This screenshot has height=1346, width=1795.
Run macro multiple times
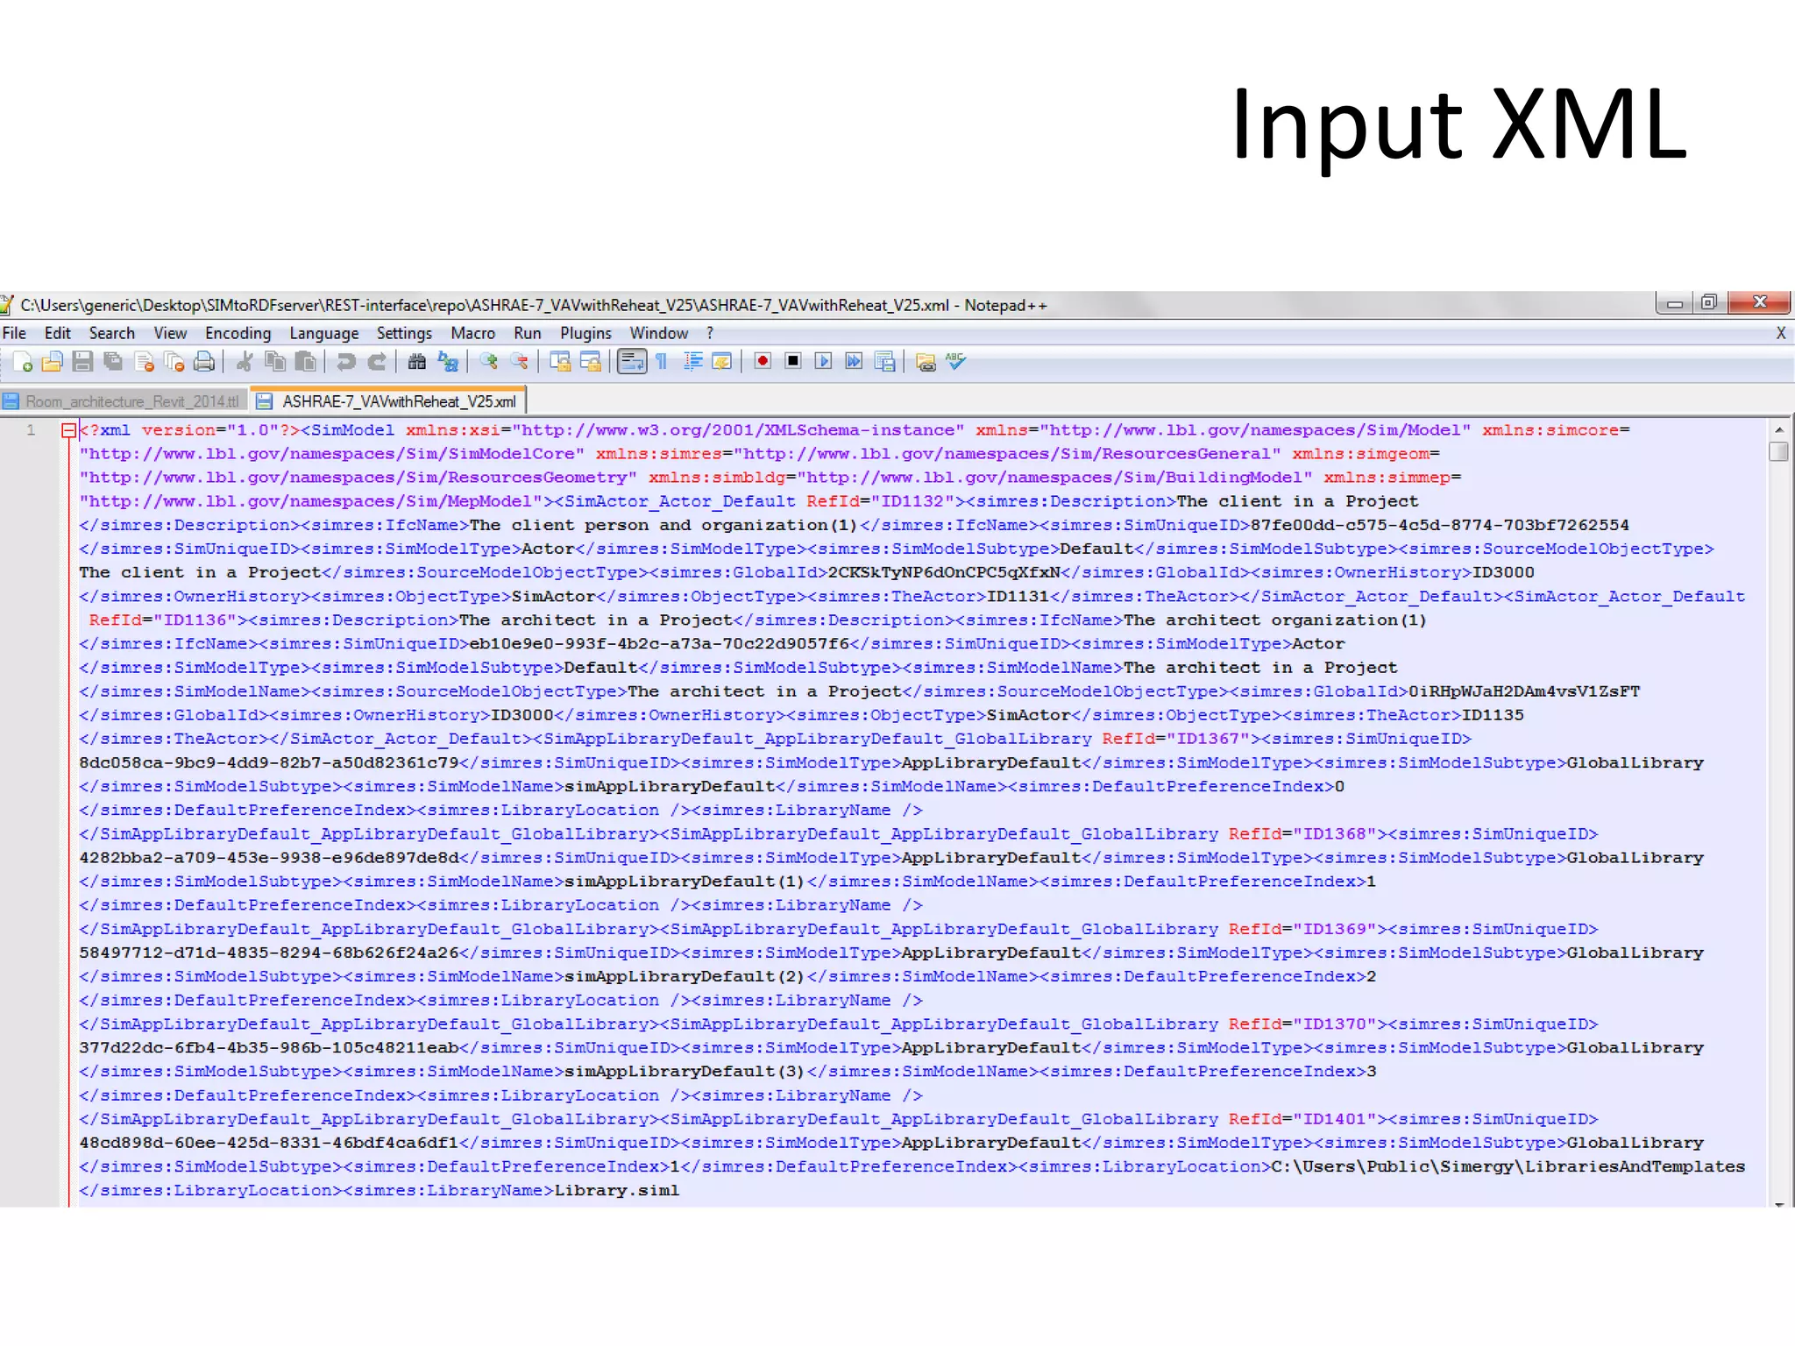click(854, 361)
